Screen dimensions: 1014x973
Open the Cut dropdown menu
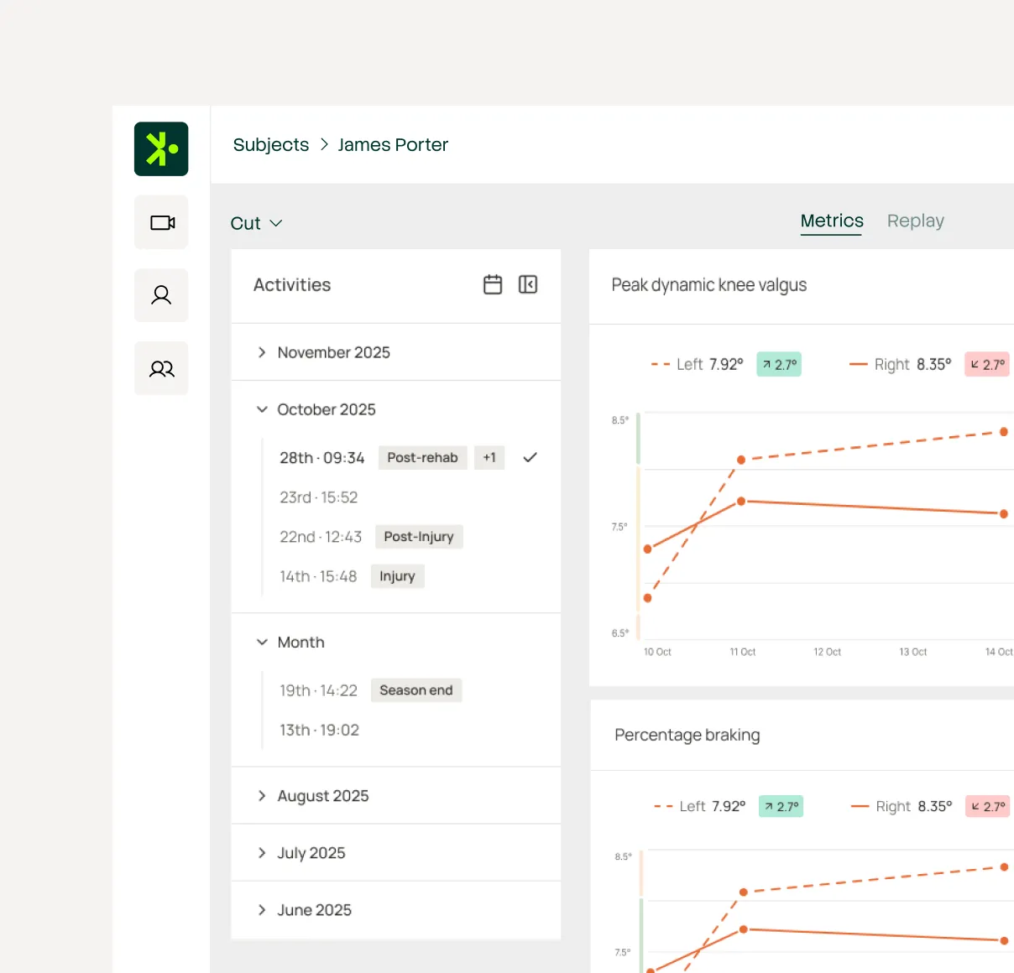click(256, 223)
